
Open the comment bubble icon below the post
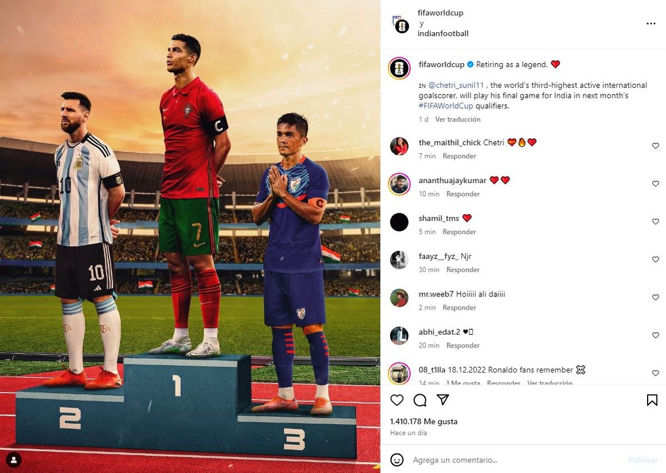420,400
